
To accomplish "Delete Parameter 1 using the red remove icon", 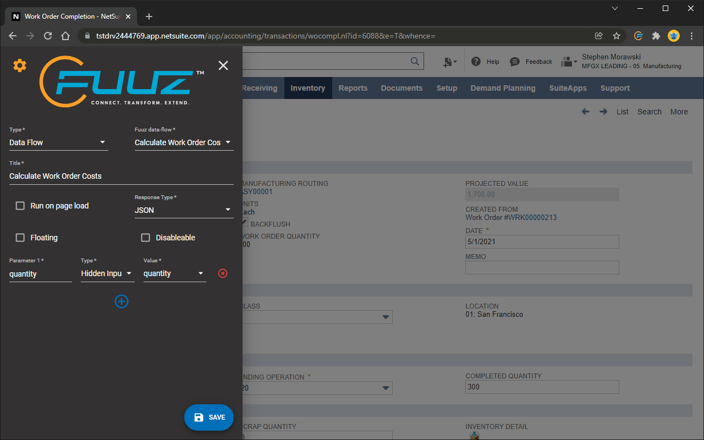I will [x=222, y=273].
